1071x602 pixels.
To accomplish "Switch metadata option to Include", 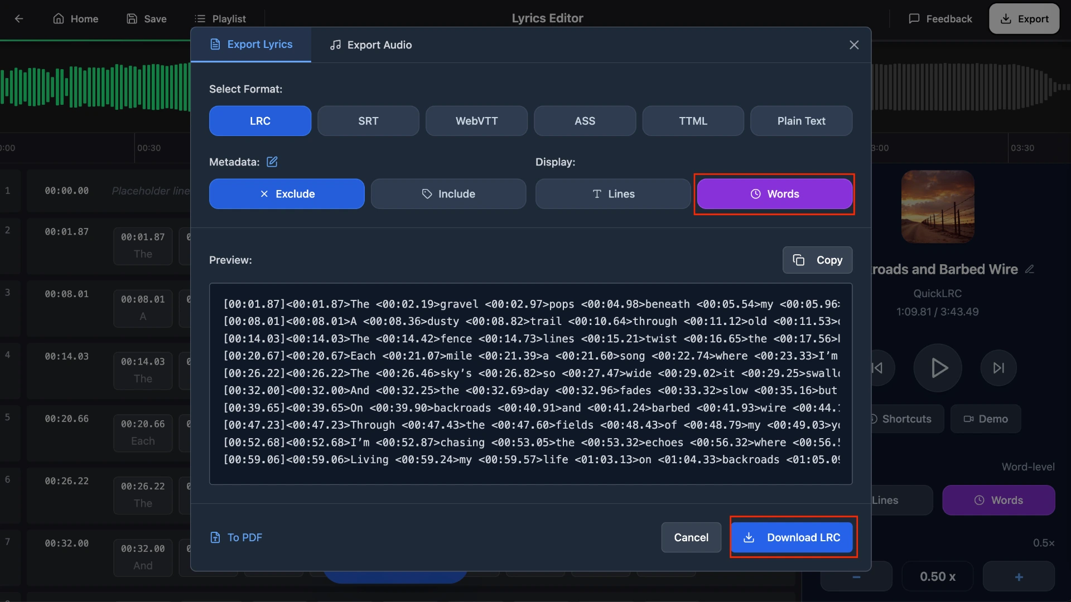I will coord(448,193).
